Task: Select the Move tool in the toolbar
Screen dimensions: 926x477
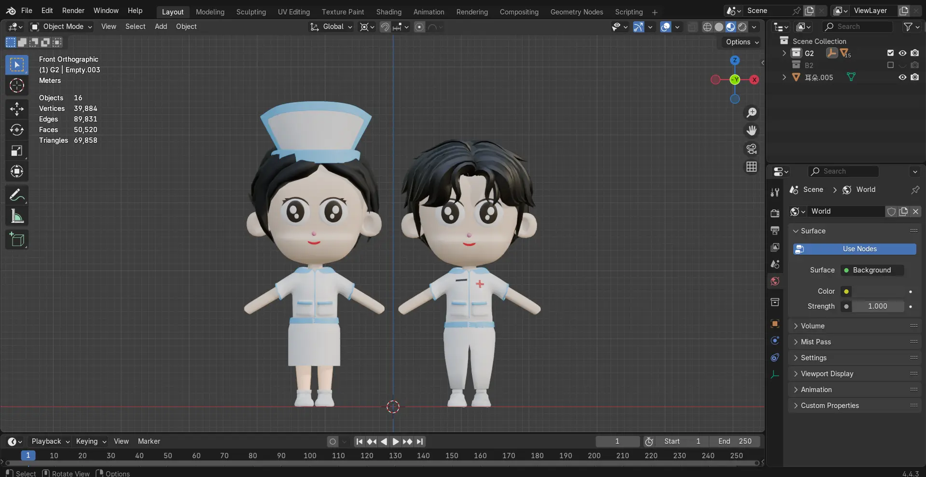Action: pos(17,109)
